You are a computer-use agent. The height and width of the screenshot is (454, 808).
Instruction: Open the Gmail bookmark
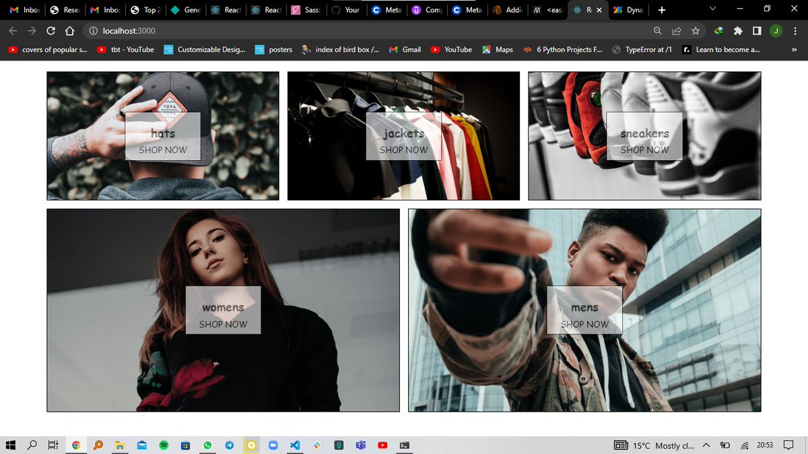[405, 50]
